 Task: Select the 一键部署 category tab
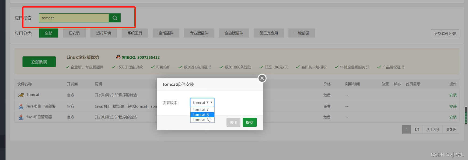302,33
